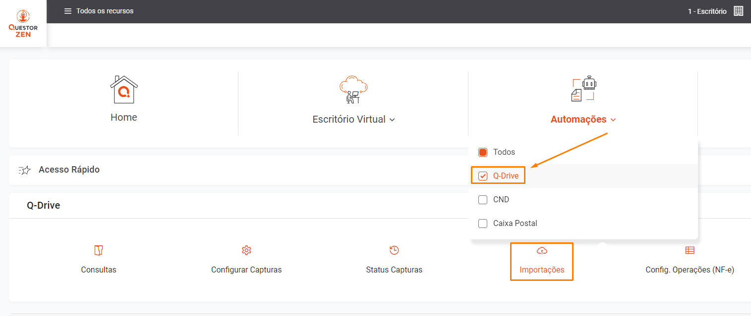The height and width of the screenshot is (316, 751).
Task: Enable the Caixa Postal checkbox
Action: tap(483, 224)
